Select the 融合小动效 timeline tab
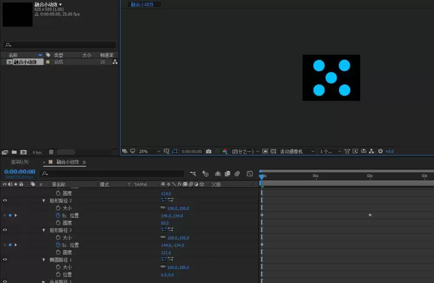The width and height of the screenshot is (434, 283). pos(68,162)
